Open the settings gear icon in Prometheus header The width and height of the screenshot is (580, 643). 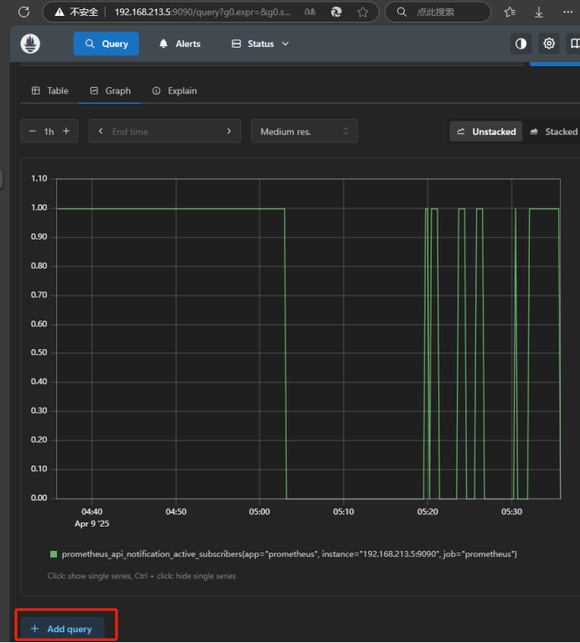coord(549,44)
